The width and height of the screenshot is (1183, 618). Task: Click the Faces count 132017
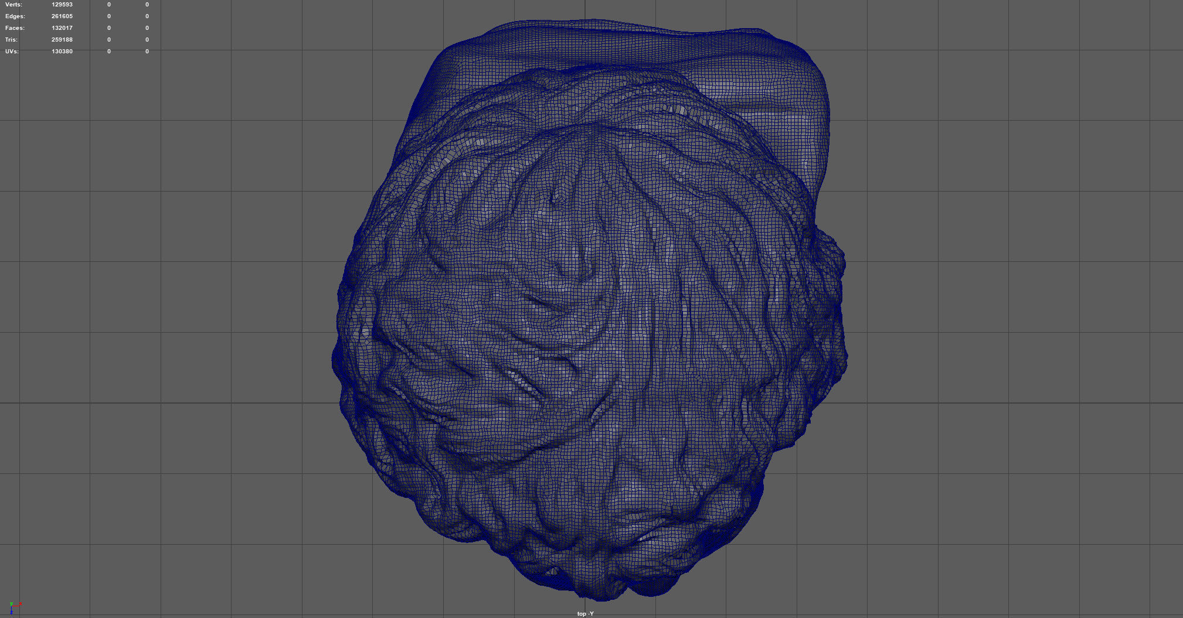[x=62, y=28]
